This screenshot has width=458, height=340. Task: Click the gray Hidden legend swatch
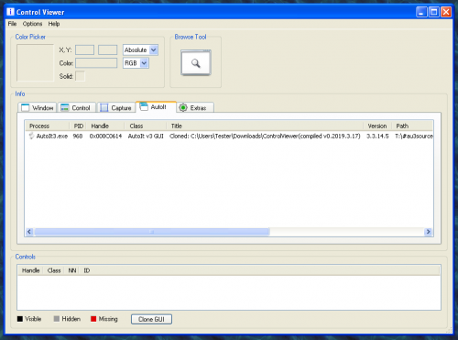coord(57,319)
